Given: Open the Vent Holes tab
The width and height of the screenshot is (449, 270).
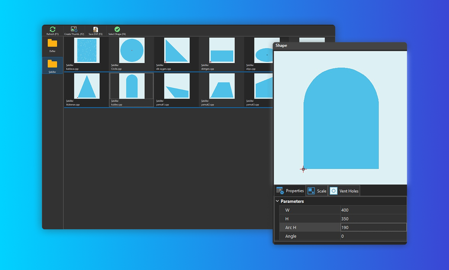Looking at the screenshot, I should (344, 191).
